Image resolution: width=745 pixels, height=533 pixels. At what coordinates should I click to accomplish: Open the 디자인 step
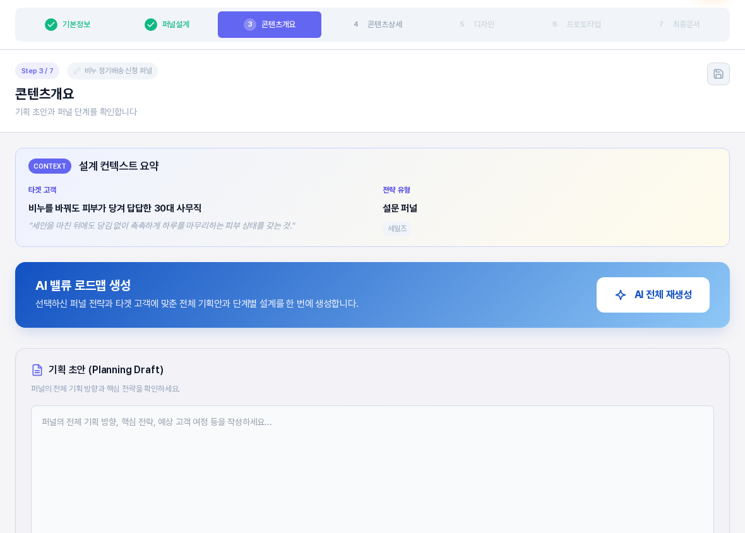(x=477, y=24)
